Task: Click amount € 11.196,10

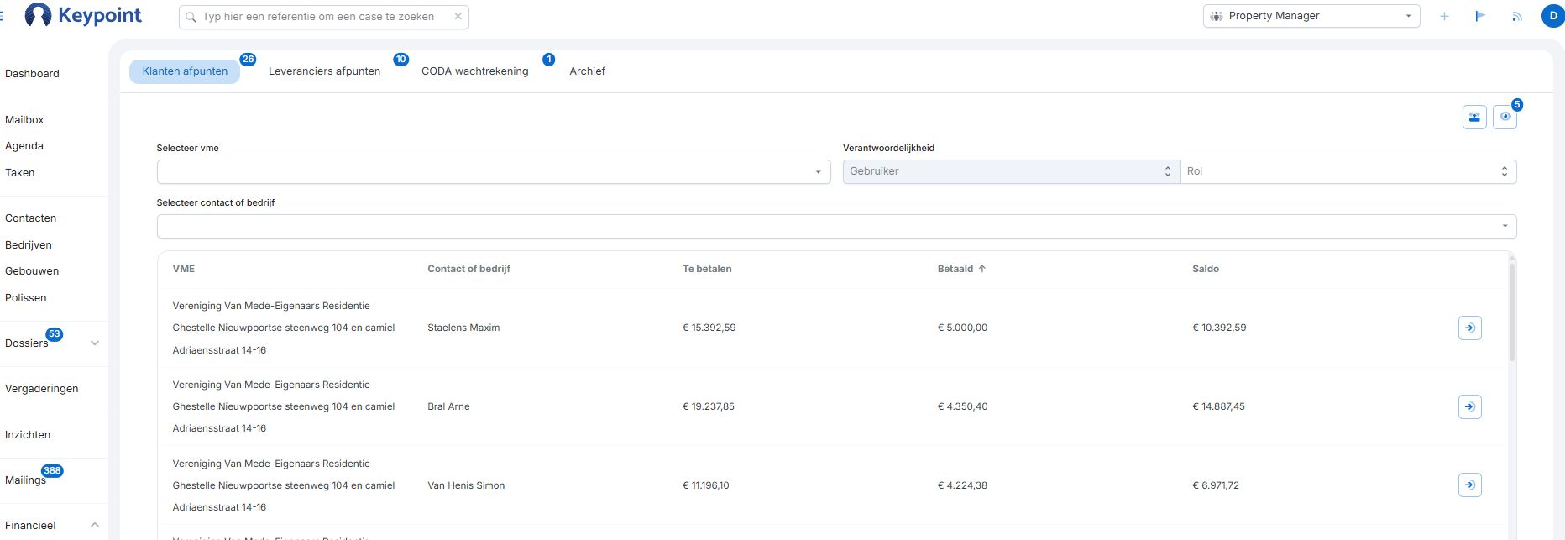Action: [x=706, y=485]
